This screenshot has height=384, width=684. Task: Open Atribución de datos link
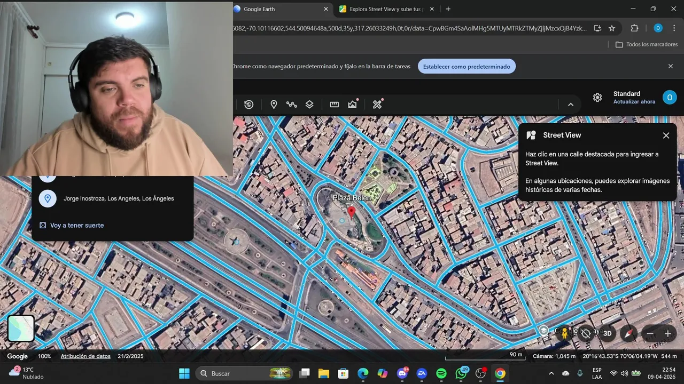tap(85, 356)
